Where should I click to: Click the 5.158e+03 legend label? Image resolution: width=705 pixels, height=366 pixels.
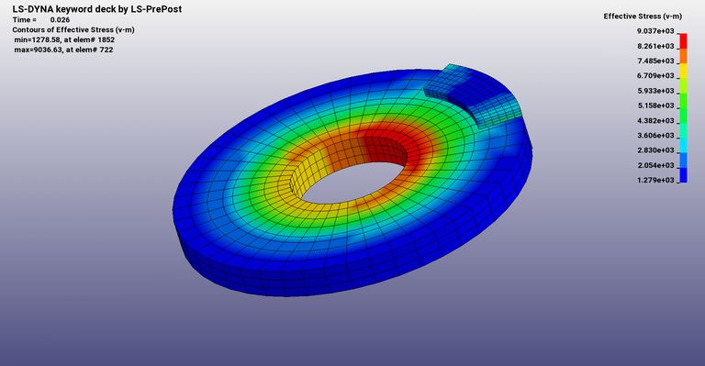[655, 105]
